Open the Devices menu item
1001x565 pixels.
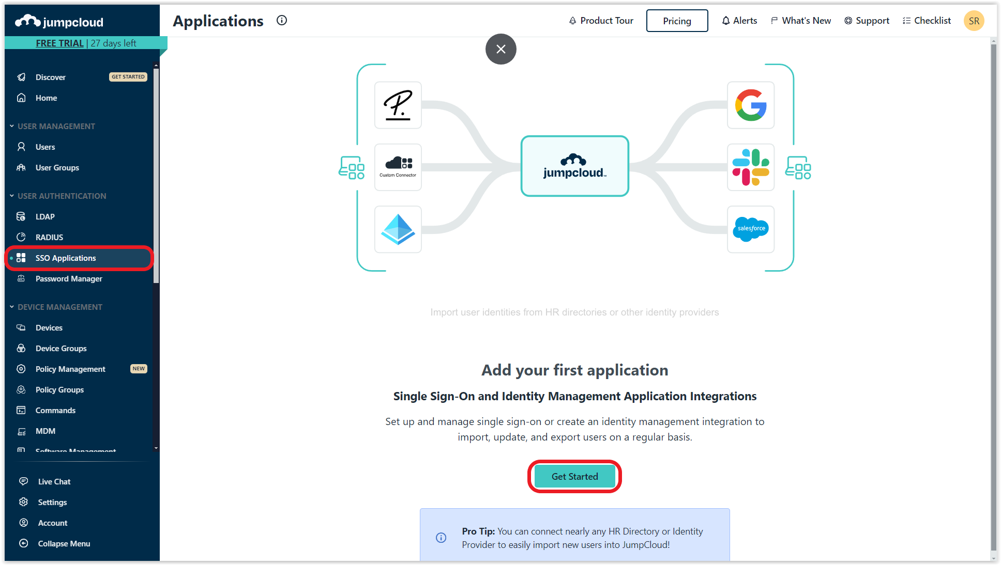79,327
